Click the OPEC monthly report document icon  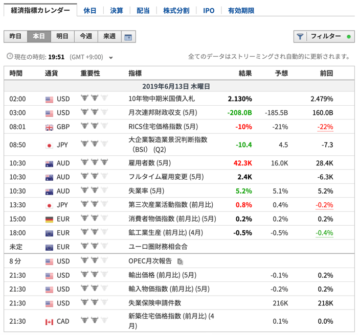180,261
